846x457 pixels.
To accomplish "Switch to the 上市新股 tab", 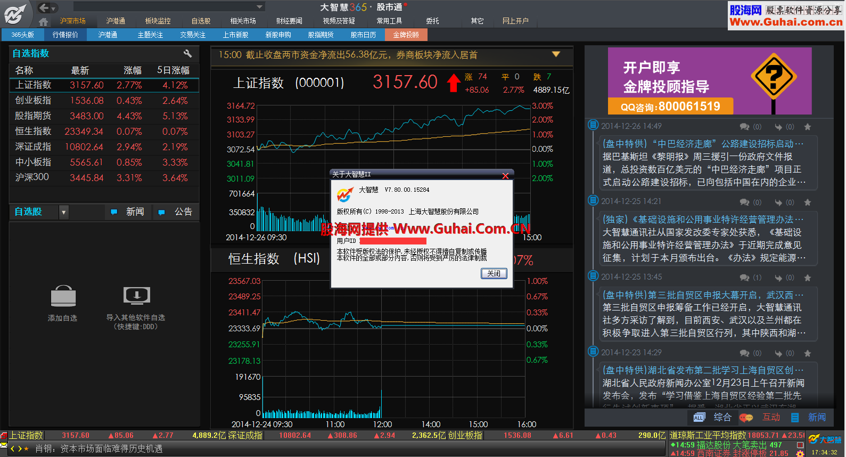I will pyautogui.click(x=235, y=35).
